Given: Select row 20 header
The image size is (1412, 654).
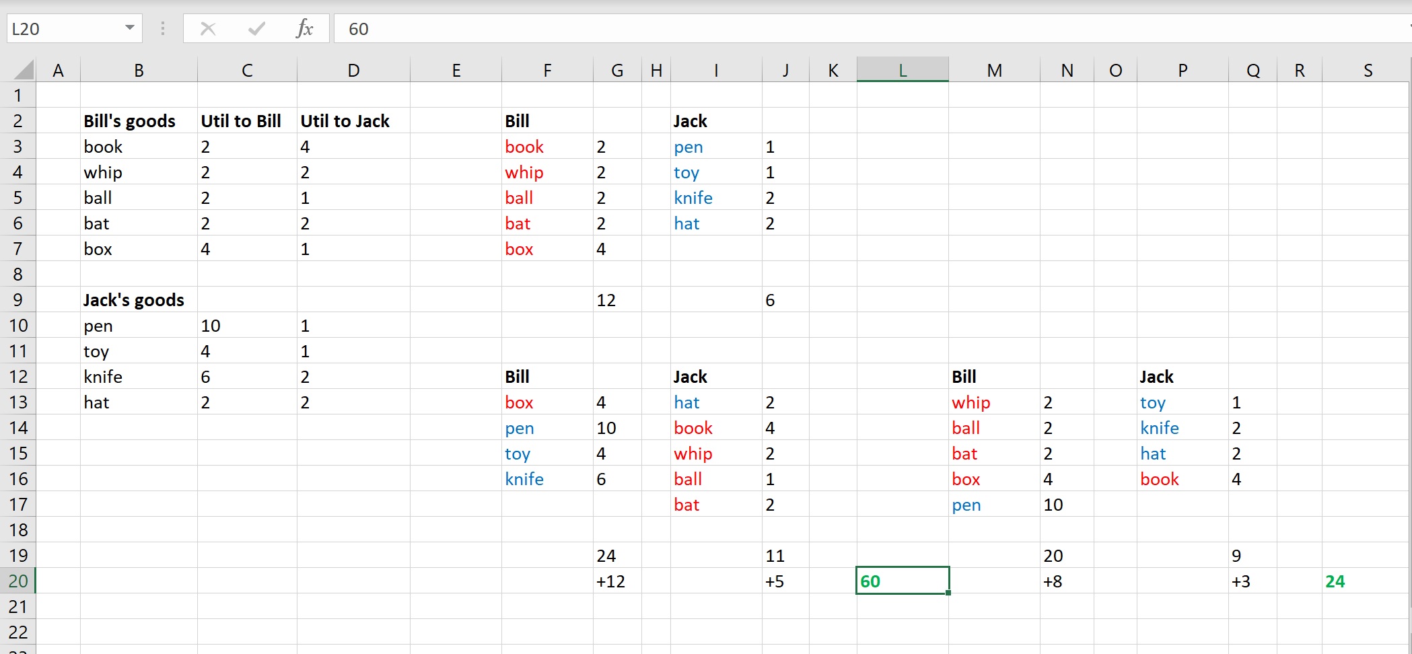Looking at the screenshot, I should (18, 581).
